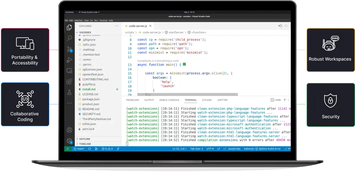This screenshot has height=174, width=355.
Task: Open the Remote Explorer icon
Action: [x=69, y=70]
